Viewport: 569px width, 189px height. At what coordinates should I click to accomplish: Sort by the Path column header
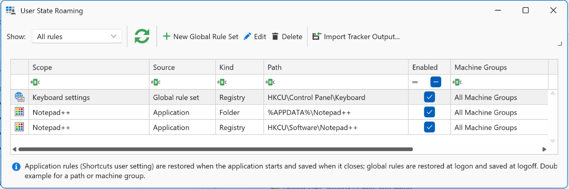pos(336,67)
